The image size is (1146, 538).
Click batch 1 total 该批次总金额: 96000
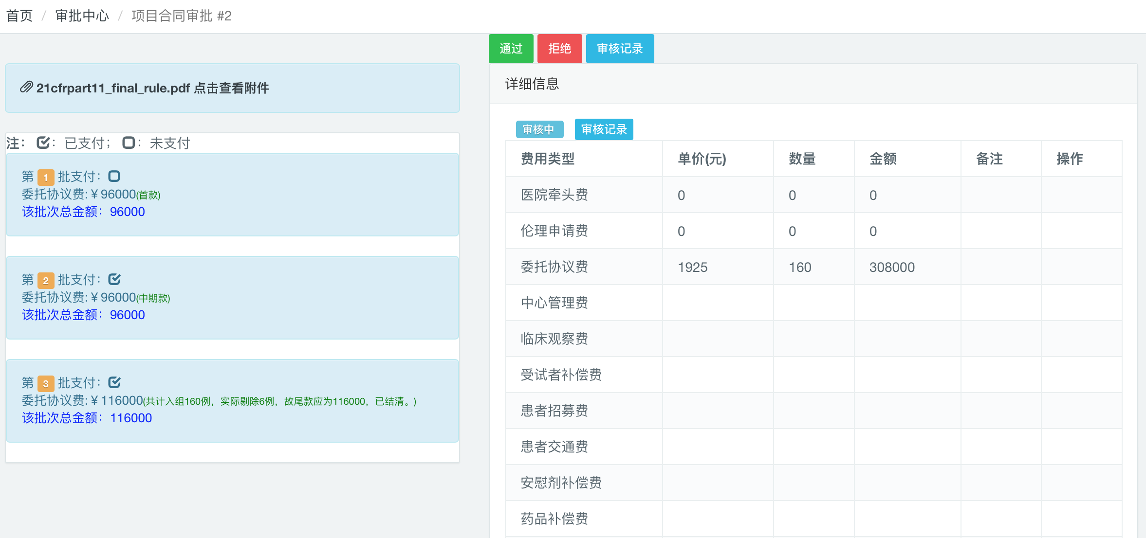[x=83, y=212]
